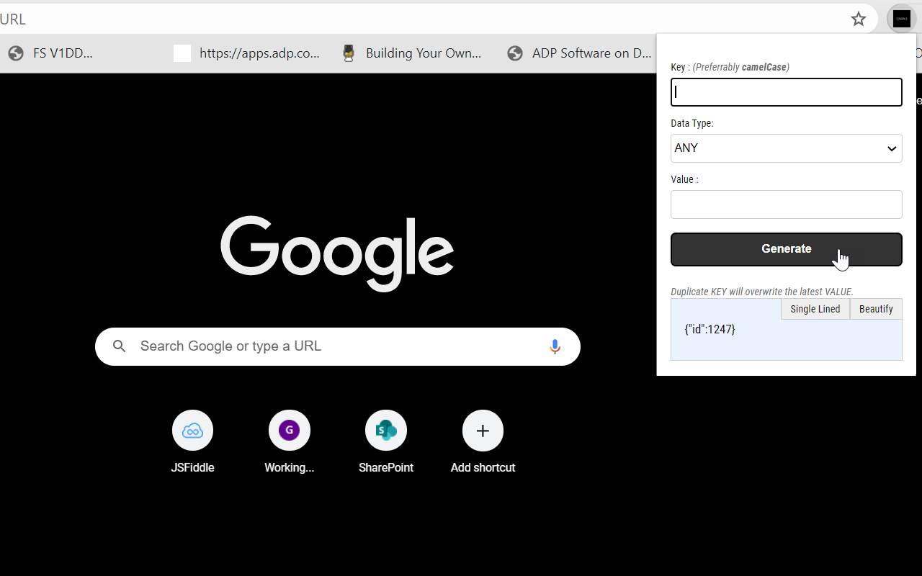Open the JSFiddle shortcut
The image size is (922, 576).
[x=192, y=442]
